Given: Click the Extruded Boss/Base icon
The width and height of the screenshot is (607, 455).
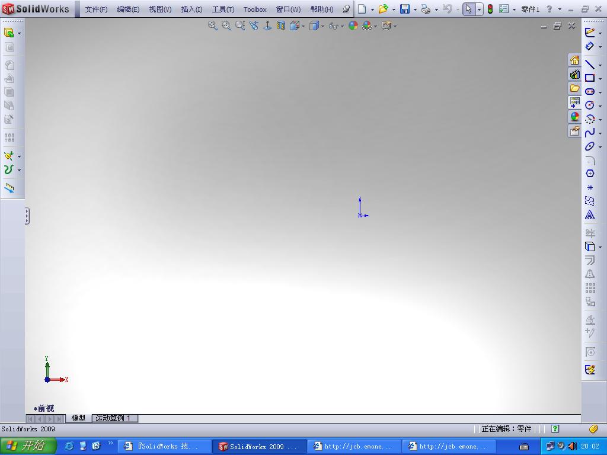Looking at the screenshot, I should (x=9, y=33).
